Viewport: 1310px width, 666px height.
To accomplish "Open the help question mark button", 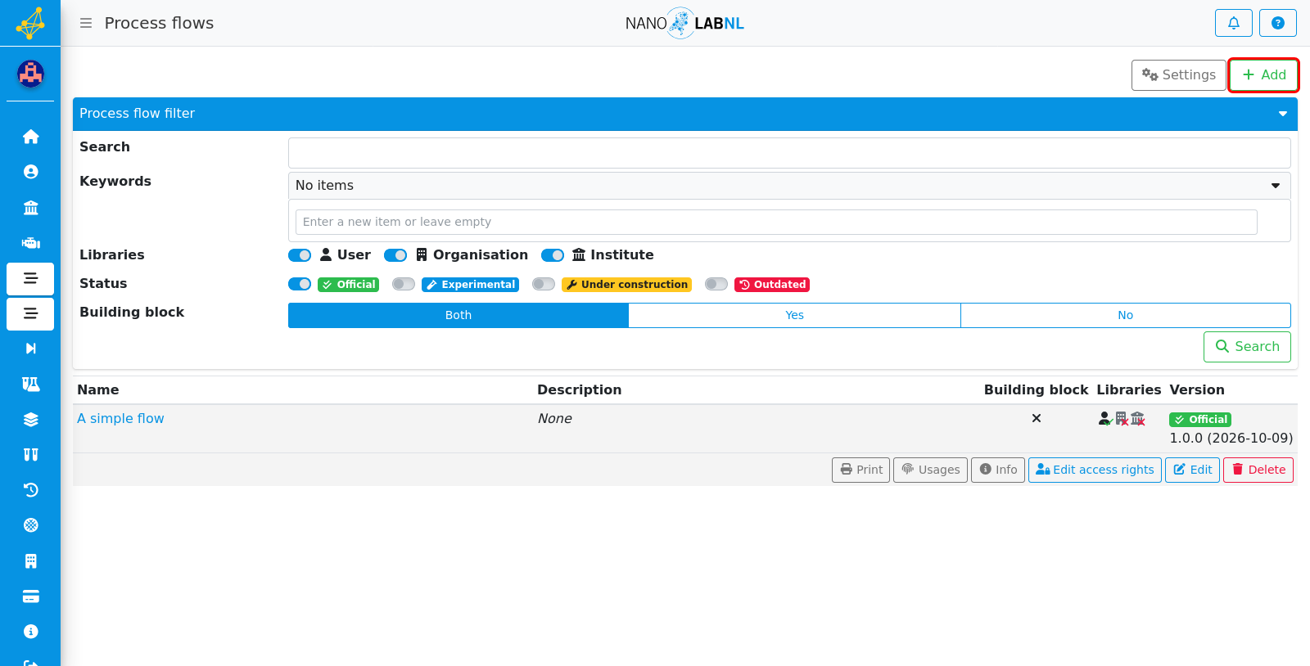I will (1277, 23).
